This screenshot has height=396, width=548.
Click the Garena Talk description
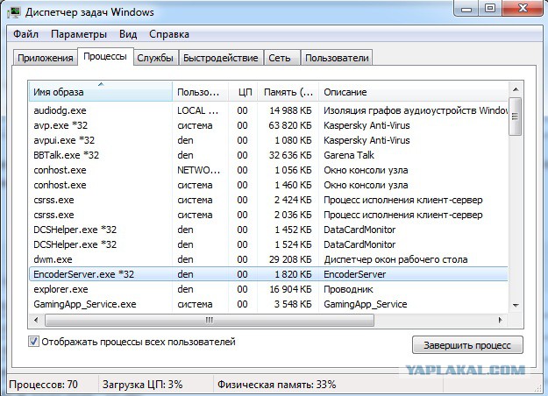pos(349,155)
